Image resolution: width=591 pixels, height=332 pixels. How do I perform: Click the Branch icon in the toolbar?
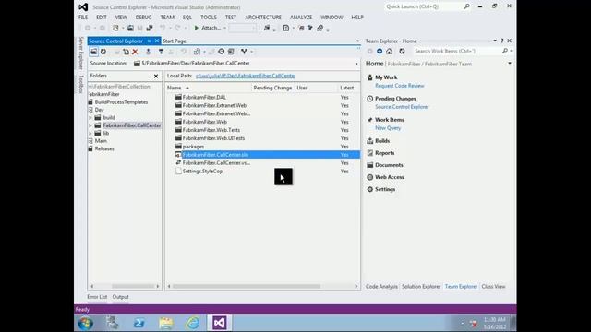coord(244,52)
